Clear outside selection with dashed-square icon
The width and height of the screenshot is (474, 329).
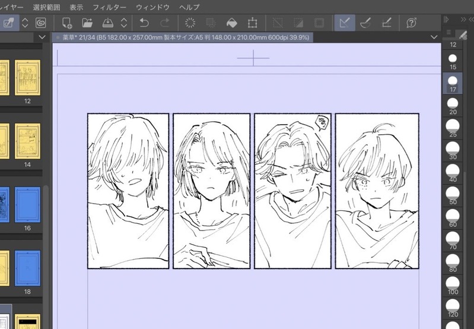[x=211, y=23]
